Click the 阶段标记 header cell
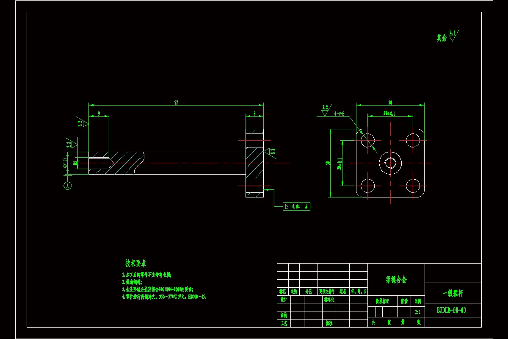Image resolution: width=508 pixels, height=339 pixels. (x=383, y=301)
